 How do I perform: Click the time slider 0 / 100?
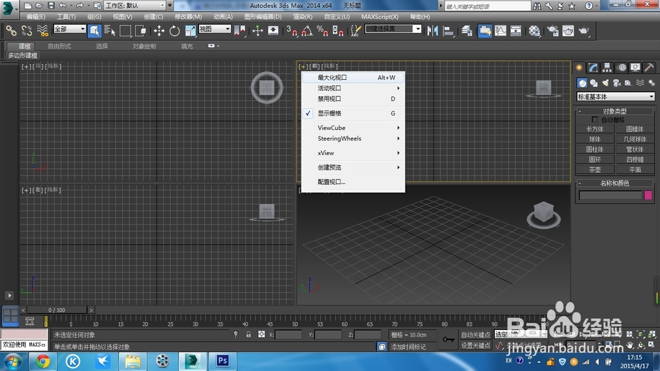[57, 310]
